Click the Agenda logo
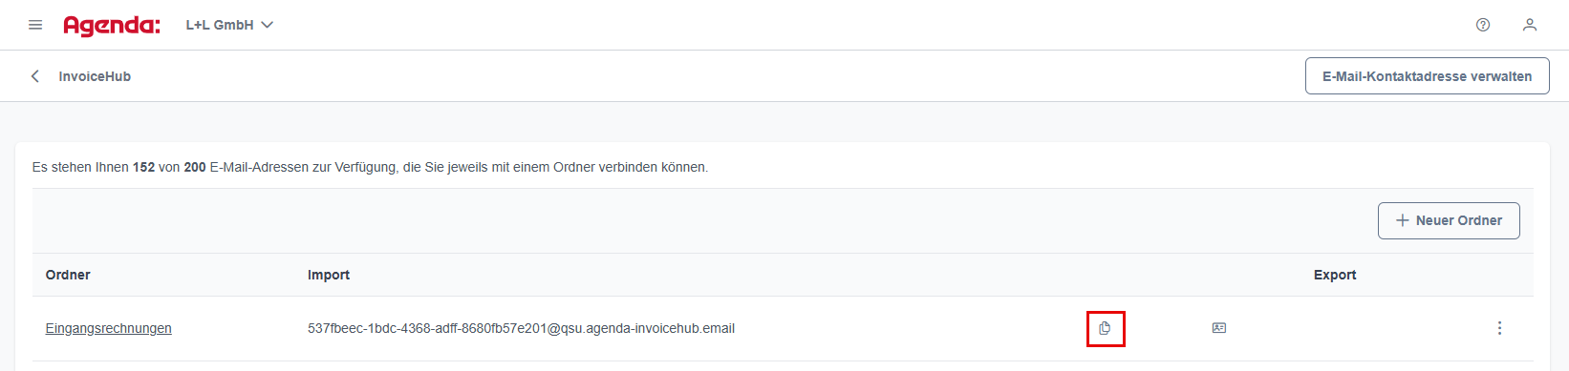The width and height of the screenshot is (1569, 371). point(112,26)
